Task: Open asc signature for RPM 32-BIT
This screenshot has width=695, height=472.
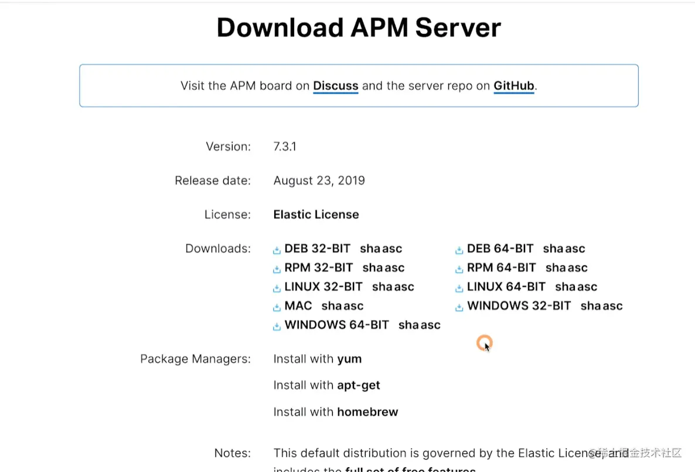Action: (x=394, y=267)
